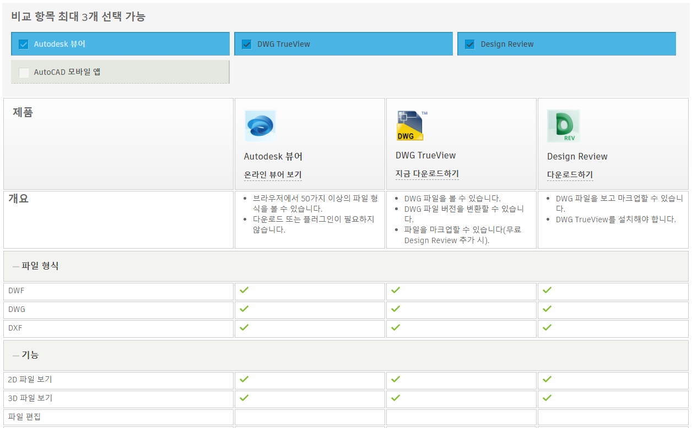Click the Autodesk 뷰어 product icon
The height and width of the screenshot is (428, 692).
pyautogui.click(x=260, y=126)
